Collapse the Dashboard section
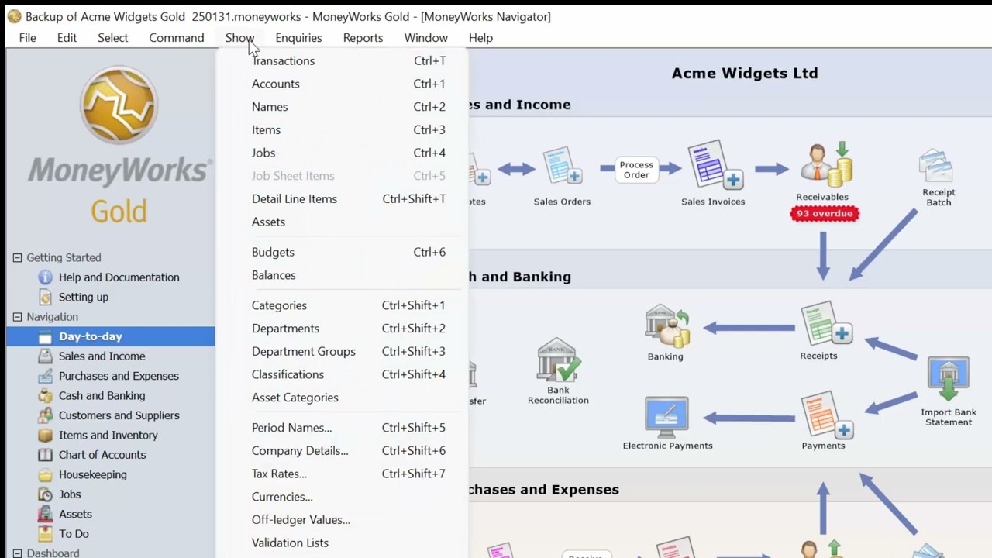Viewport: 992px width, 558px height. coord(17,553)
